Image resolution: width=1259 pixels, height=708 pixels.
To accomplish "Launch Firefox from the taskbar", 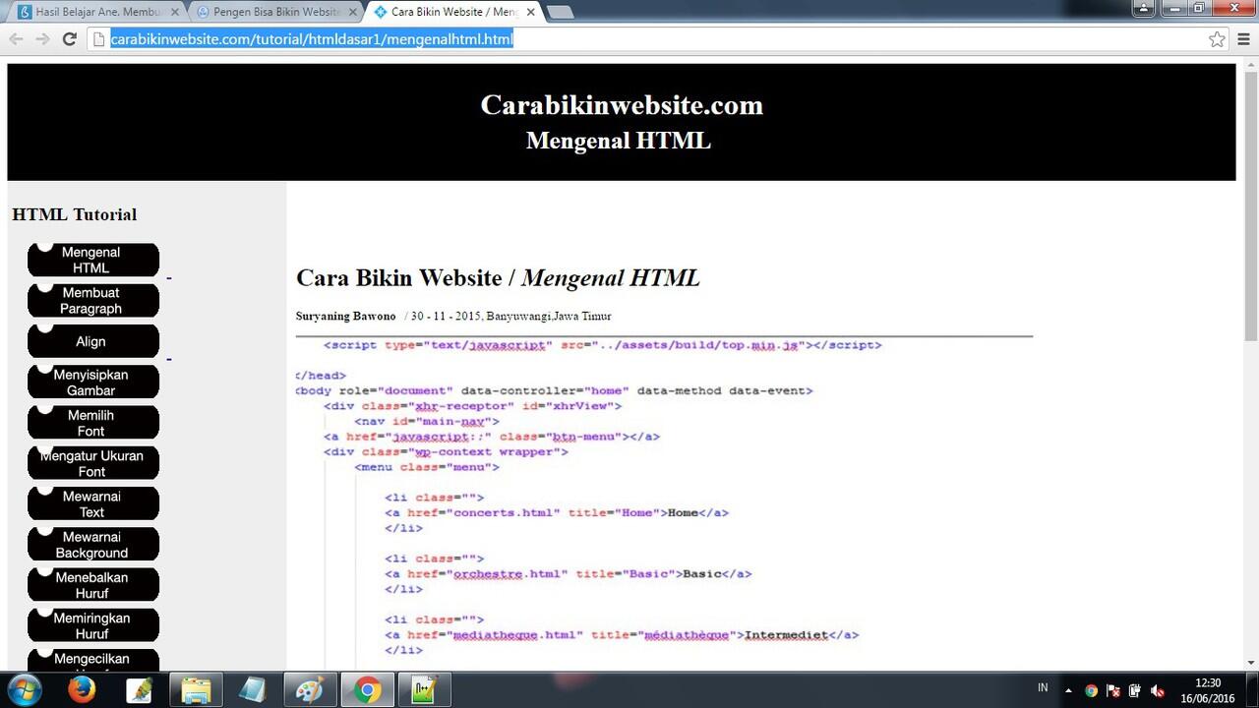I will click(82, 690).
